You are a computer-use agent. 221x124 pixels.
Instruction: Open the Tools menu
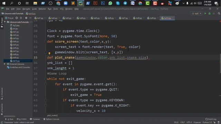(x=56, y=9)
